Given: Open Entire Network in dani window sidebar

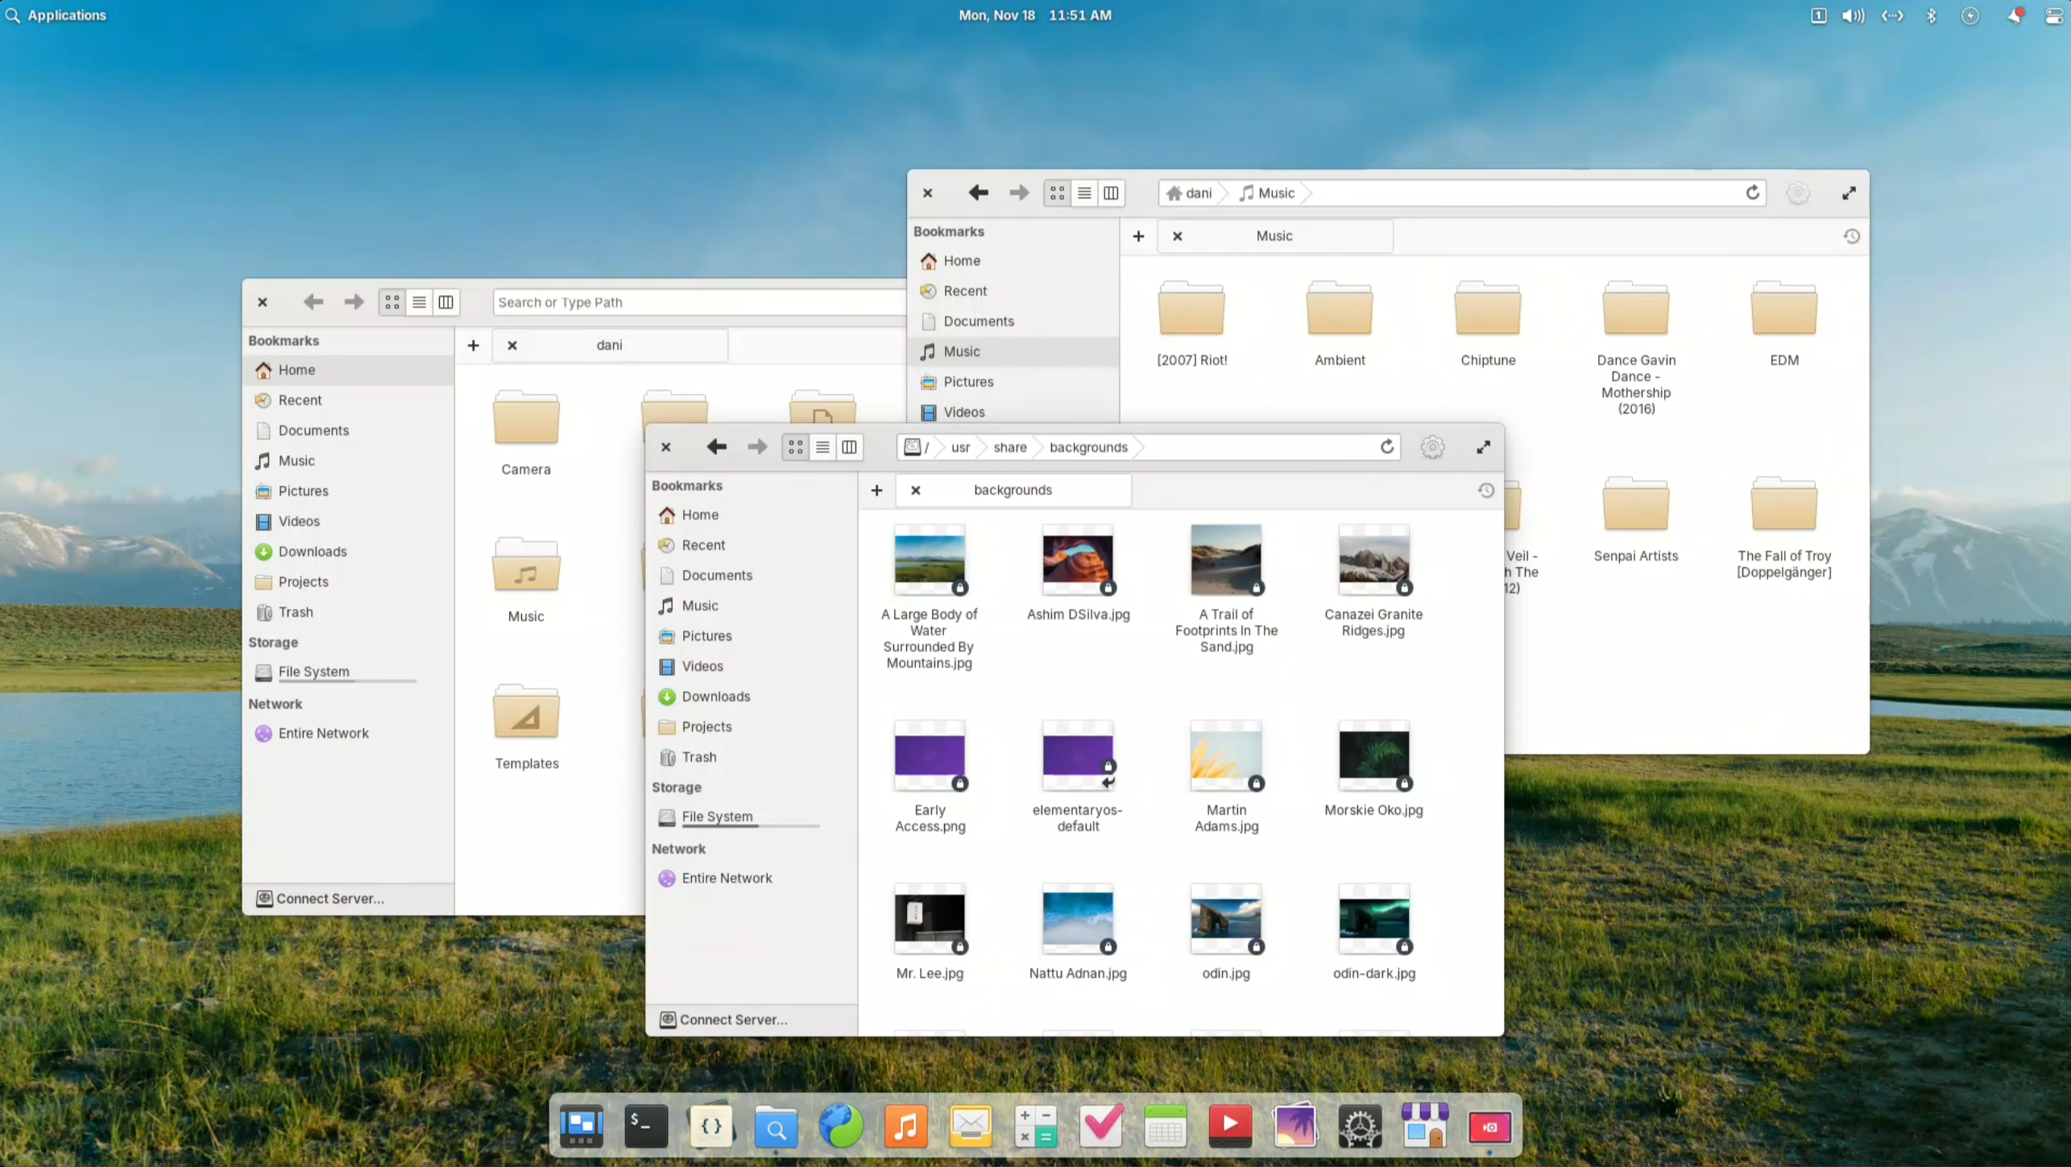Looking at the screenshot, I should 323,733.
